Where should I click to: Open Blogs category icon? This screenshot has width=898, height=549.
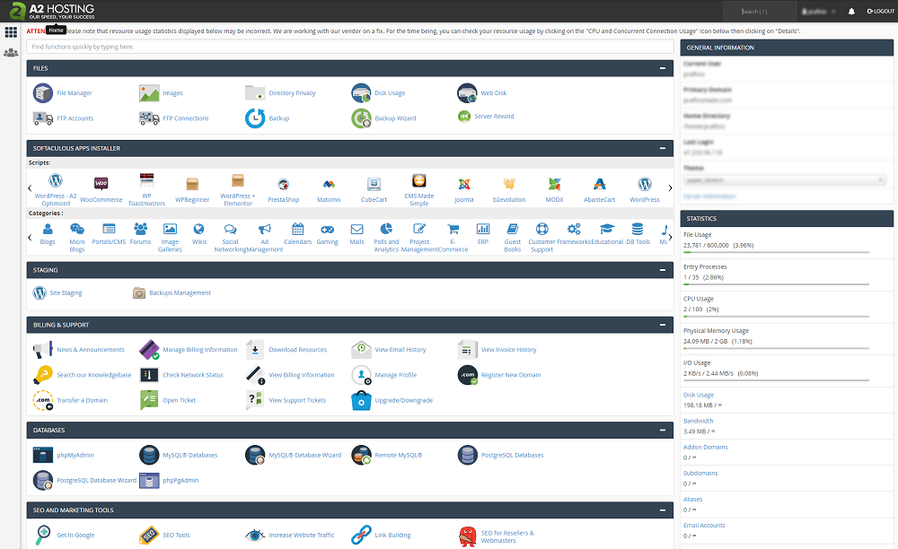coord(48,229)
